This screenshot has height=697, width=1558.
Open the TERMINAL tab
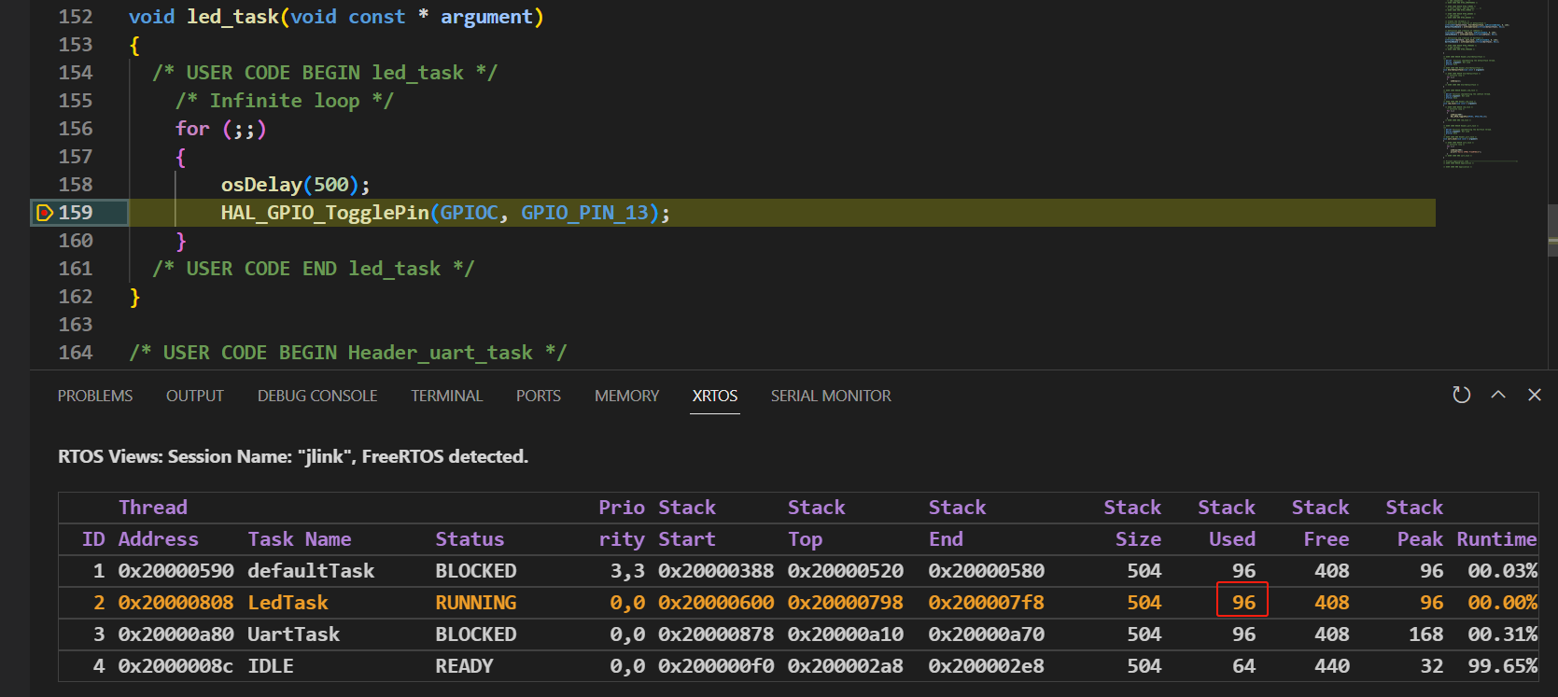[x=446, y=396]
